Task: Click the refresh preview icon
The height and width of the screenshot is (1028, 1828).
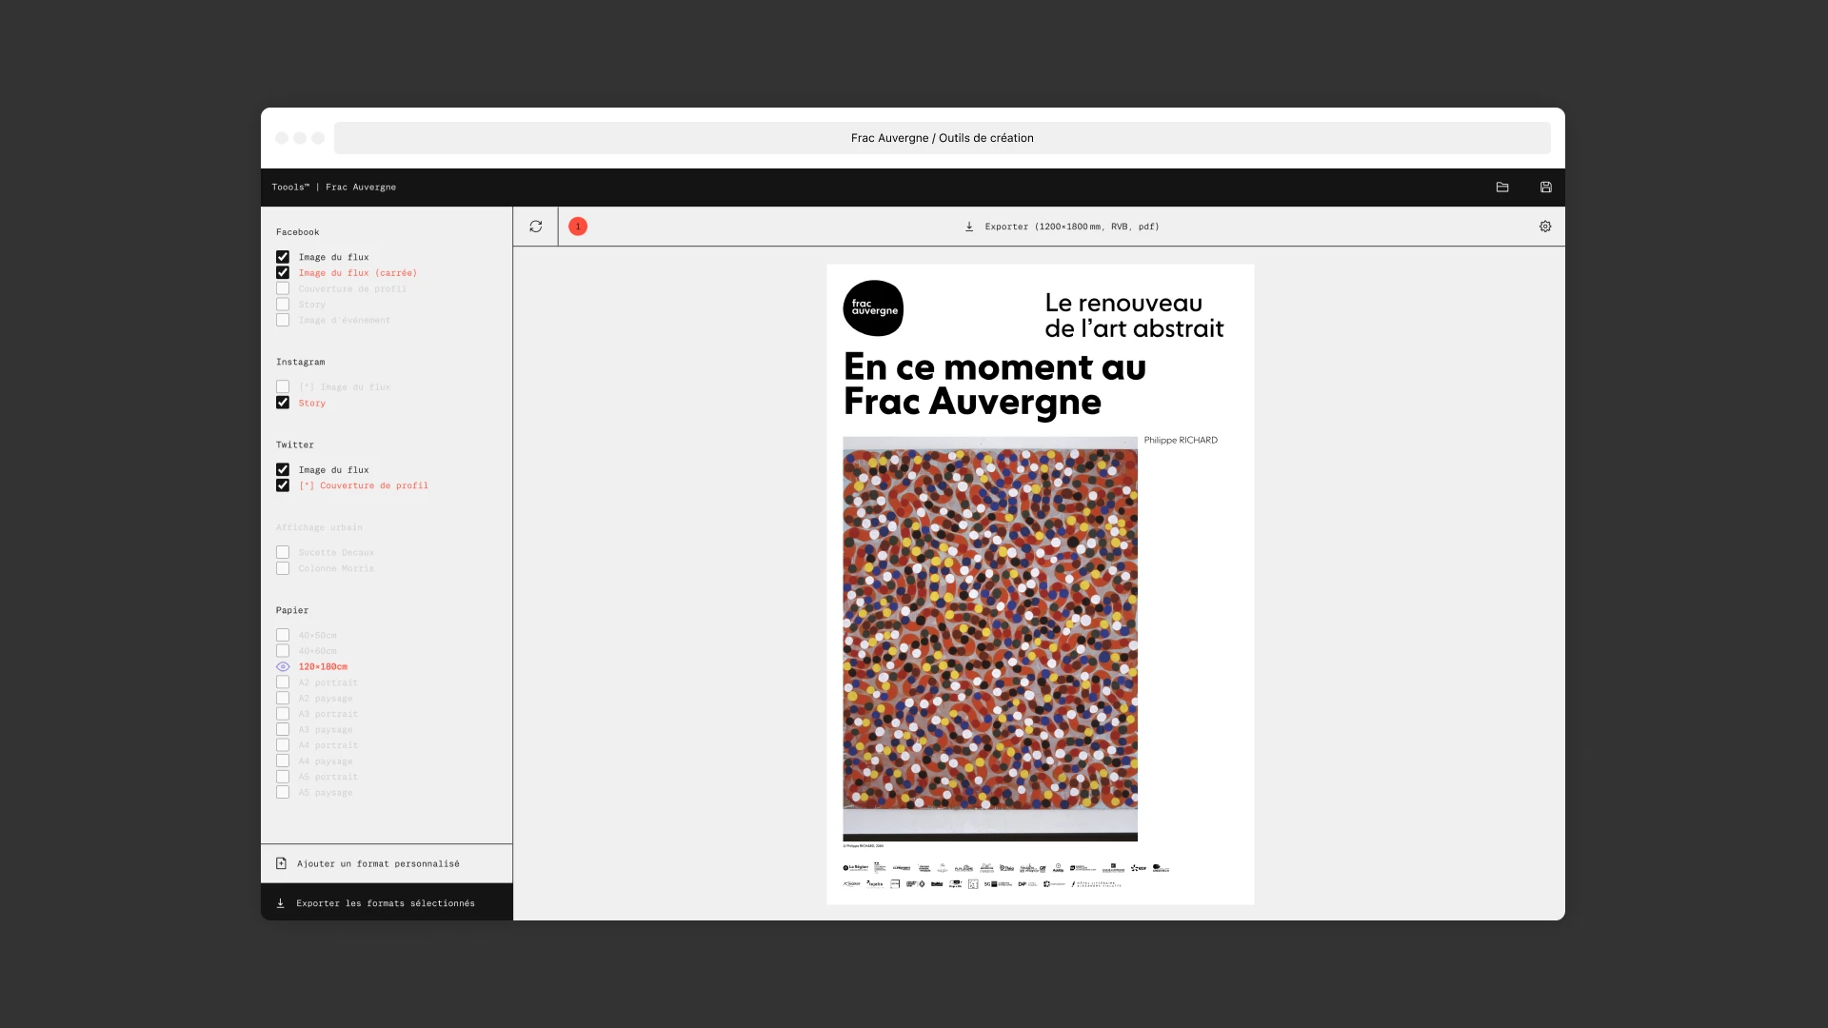Action: 536,227
